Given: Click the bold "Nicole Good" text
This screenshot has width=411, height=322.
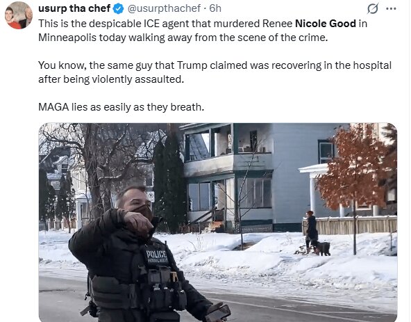Looking at the screenshot, I should 326,24.
